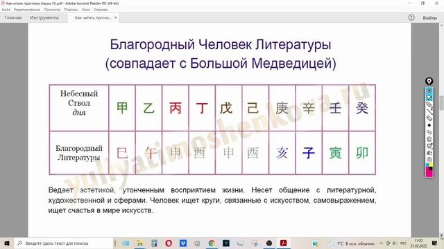Pick the cyan color swatch
444x249 pixels.
427,165
